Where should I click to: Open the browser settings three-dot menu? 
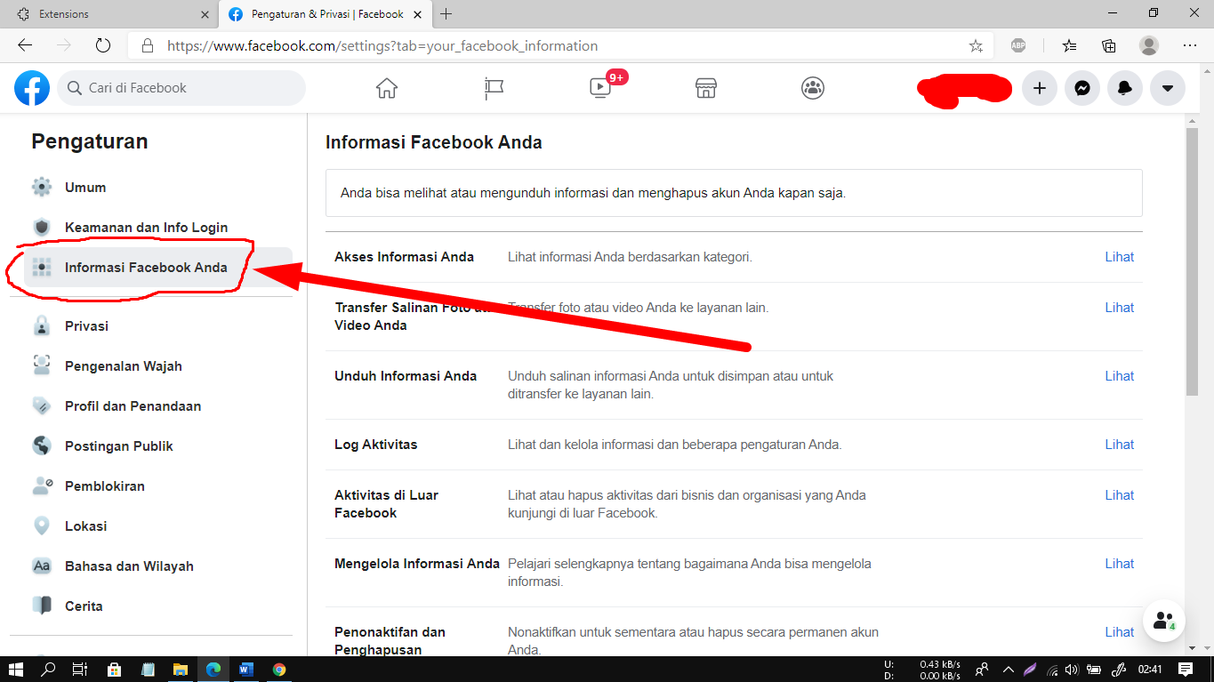1189,44
